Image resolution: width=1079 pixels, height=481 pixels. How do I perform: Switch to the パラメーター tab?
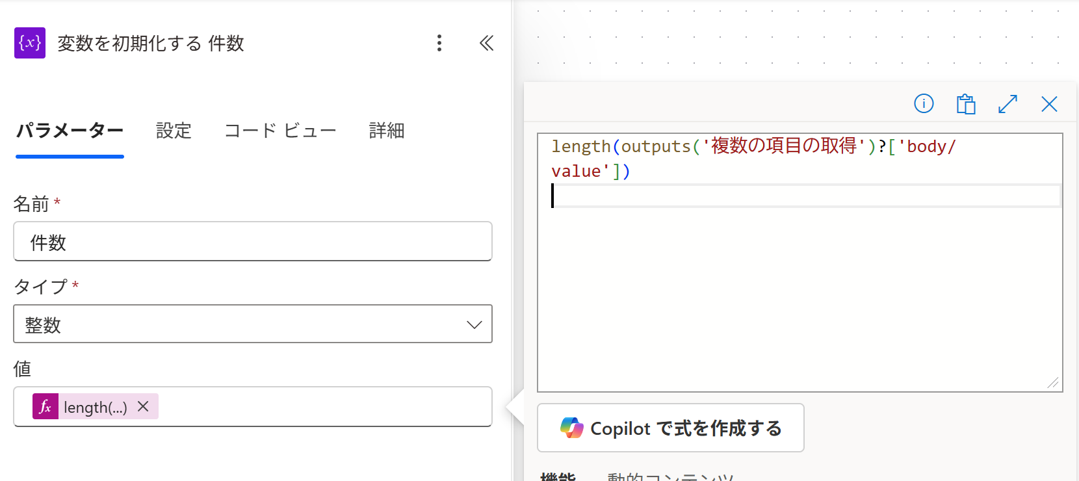tap(70, 131)
